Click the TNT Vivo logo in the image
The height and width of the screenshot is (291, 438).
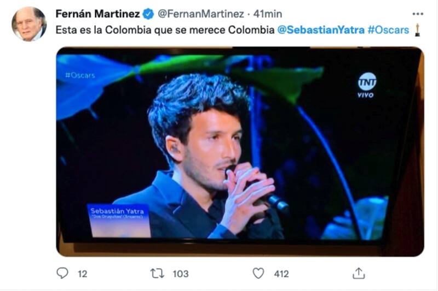(366, 84)
